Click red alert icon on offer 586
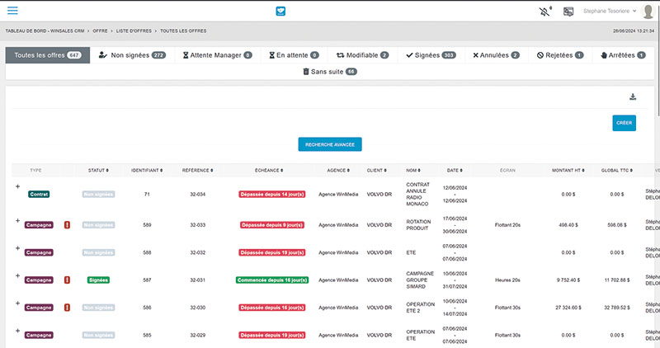Viewport: 660px width, 348px height. tap(67, 308)
